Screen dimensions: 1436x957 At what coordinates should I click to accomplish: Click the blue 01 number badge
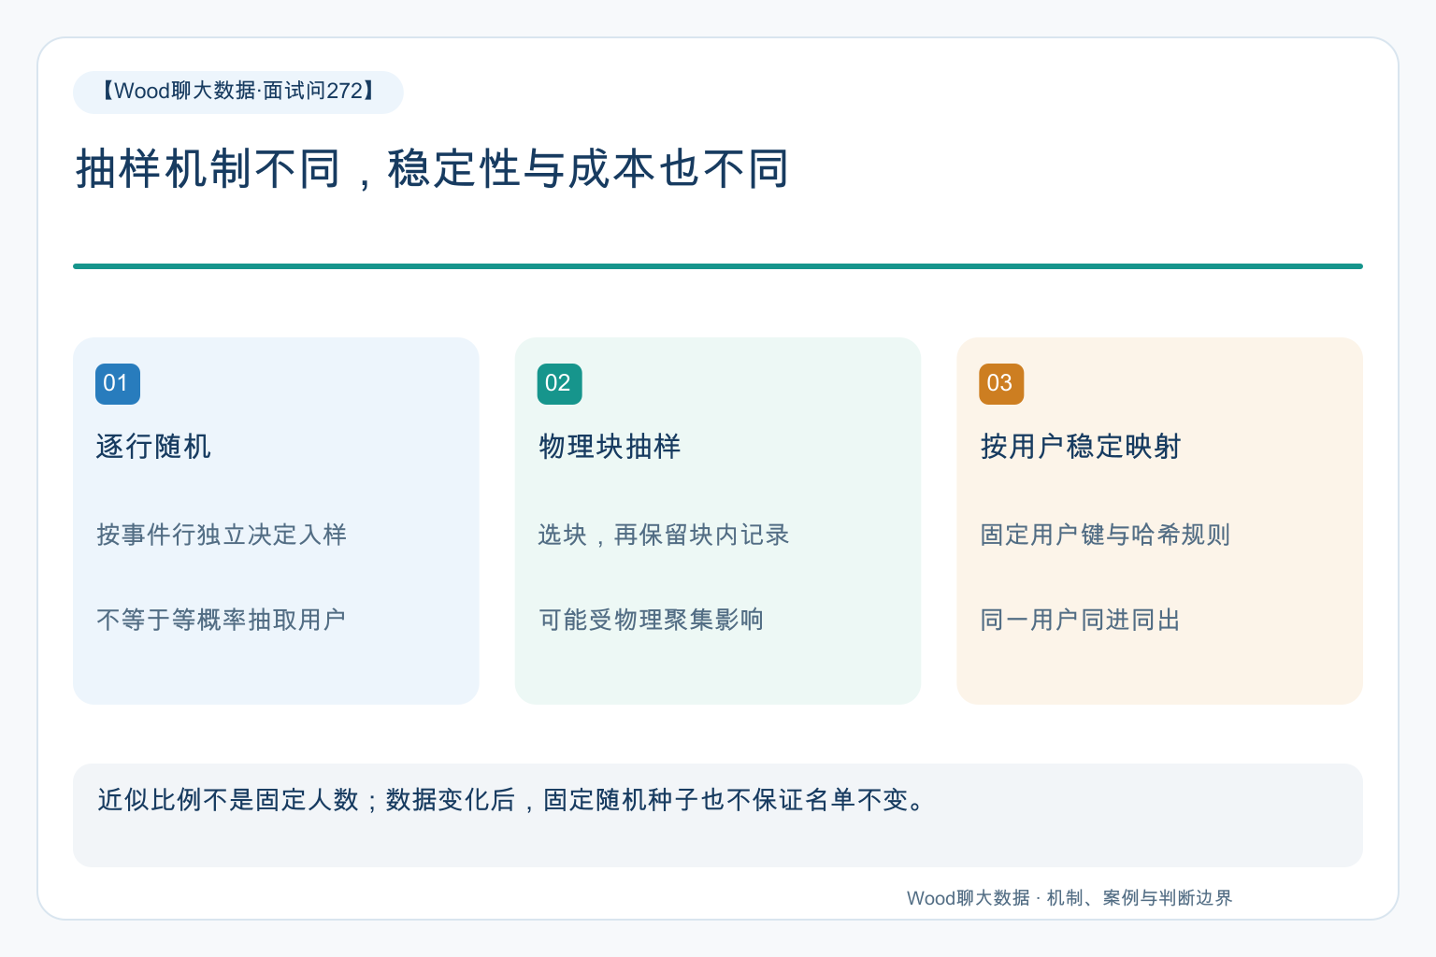pos(118,384)
